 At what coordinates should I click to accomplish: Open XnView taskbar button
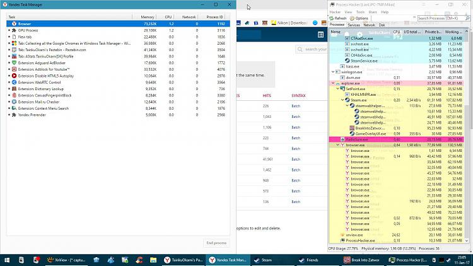coord(67,260)
